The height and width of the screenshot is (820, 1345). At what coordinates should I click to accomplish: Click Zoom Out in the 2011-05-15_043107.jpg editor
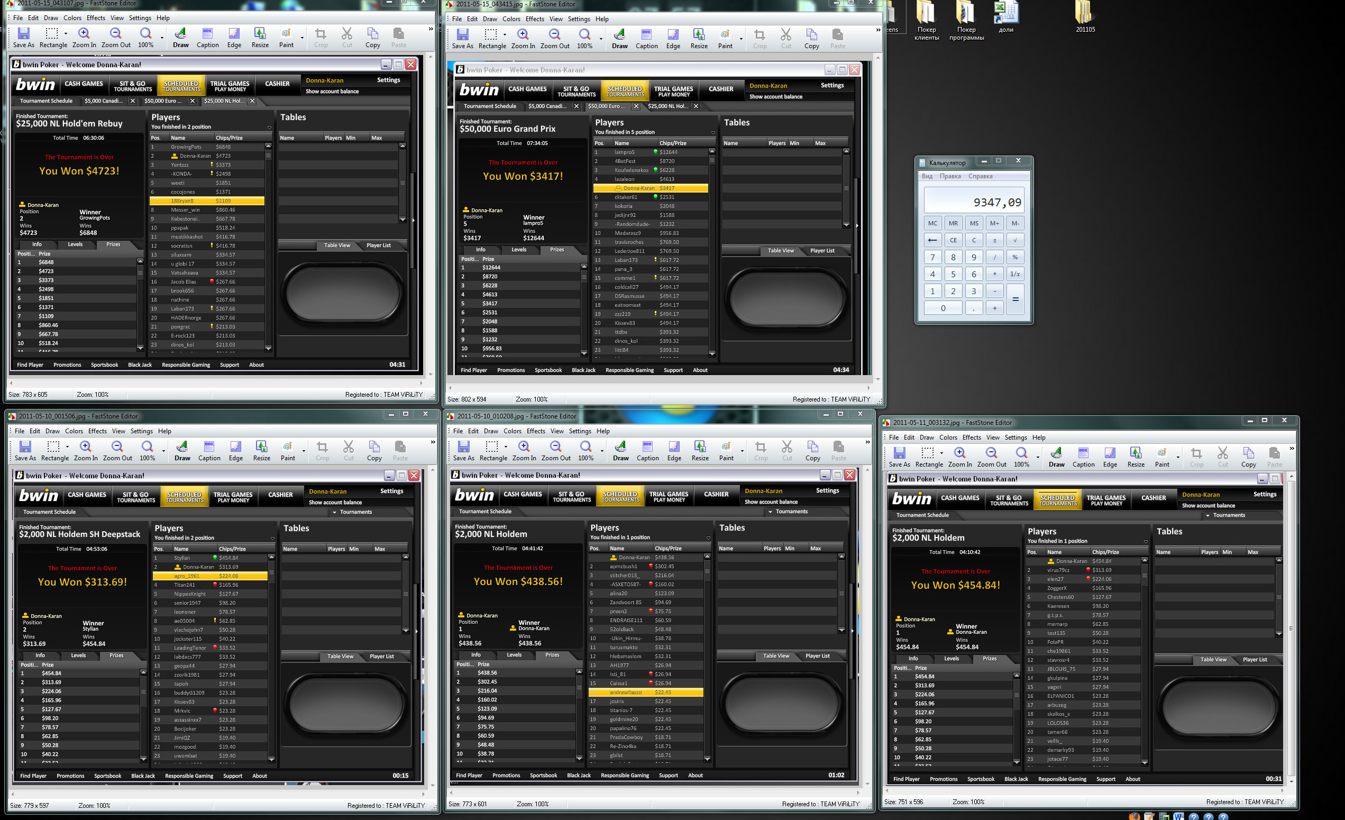[116, 38]
